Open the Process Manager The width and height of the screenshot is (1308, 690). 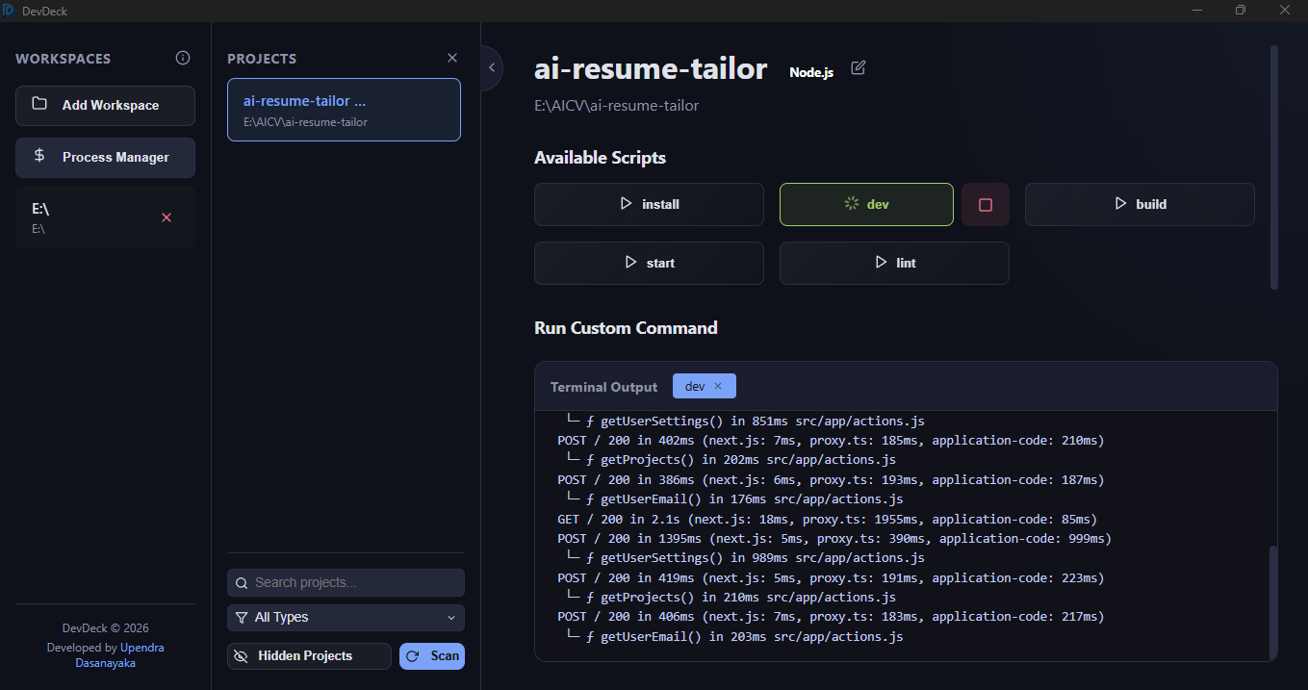click(x=105, y=157)
